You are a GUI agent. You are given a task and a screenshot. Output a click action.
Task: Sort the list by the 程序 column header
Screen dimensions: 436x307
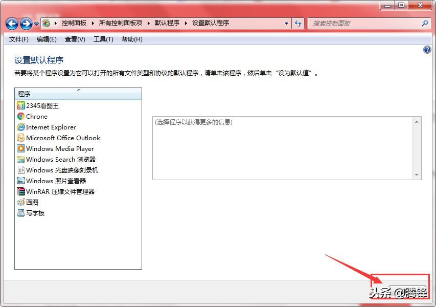78,94
